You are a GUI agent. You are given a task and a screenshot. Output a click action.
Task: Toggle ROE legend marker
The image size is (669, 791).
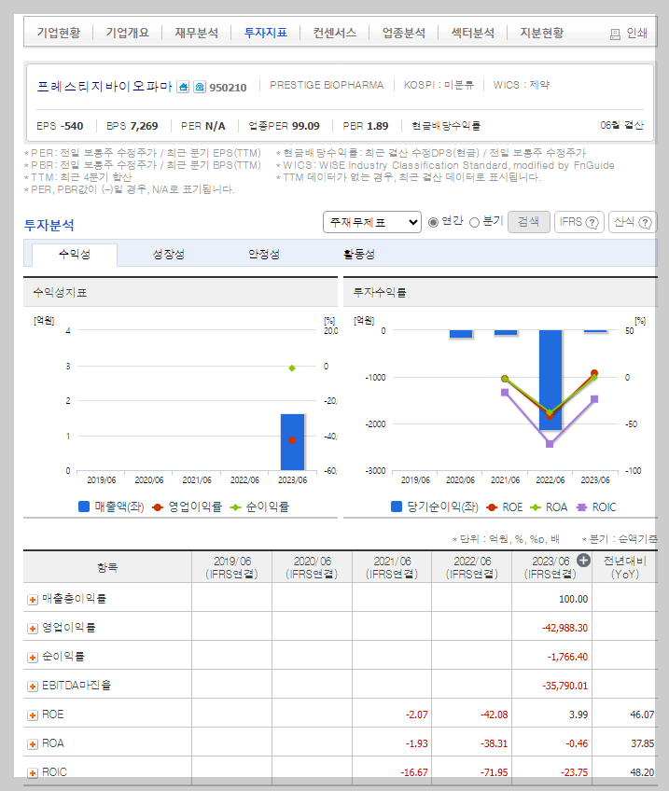pyautogui.click(x=492, y=507)
